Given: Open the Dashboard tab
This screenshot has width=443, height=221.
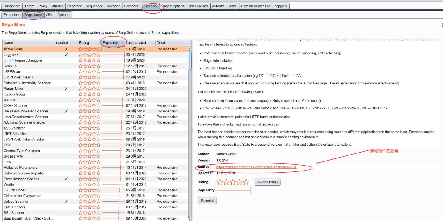Looking at the screenshot, I should click(12, 6).
